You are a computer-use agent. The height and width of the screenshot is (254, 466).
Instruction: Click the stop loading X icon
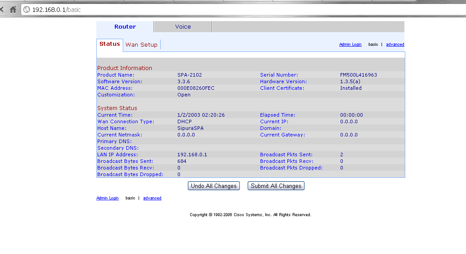point(2,9)
